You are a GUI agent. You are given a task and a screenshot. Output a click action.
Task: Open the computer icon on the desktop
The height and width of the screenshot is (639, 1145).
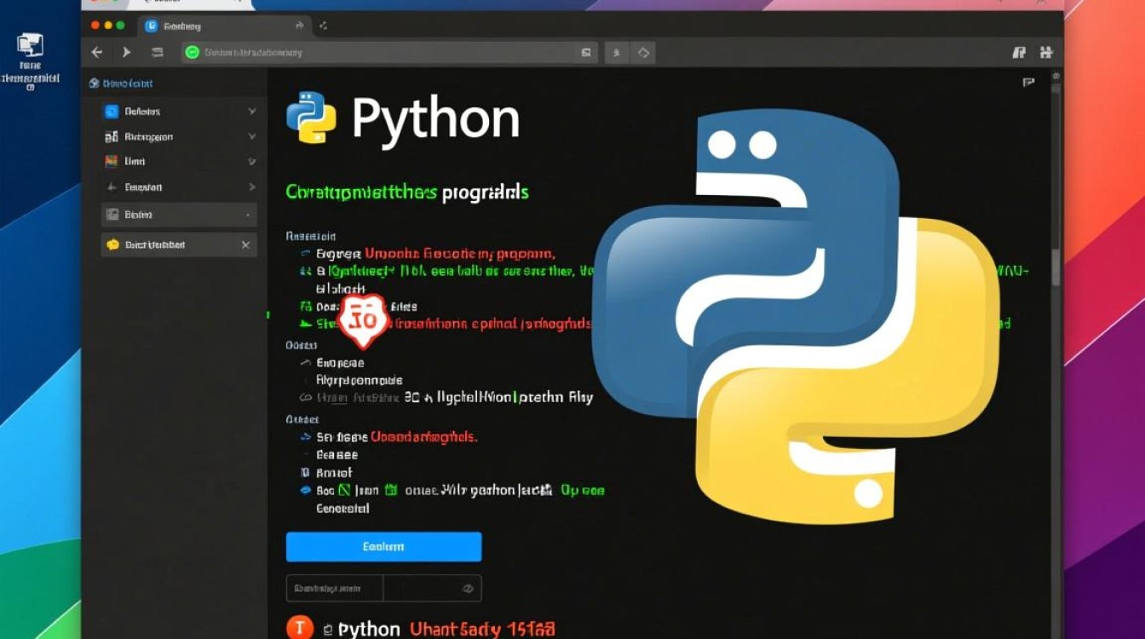tap(30, 44)
